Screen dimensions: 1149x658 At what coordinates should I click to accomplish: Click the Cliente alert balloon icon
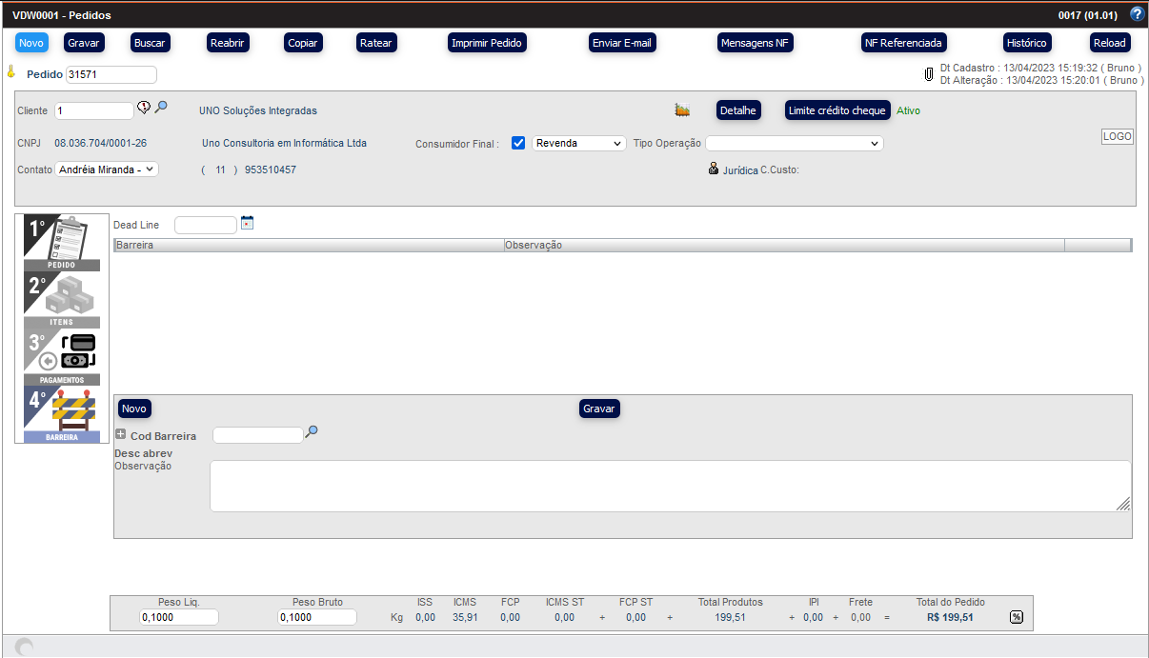(x=144, y=108)
